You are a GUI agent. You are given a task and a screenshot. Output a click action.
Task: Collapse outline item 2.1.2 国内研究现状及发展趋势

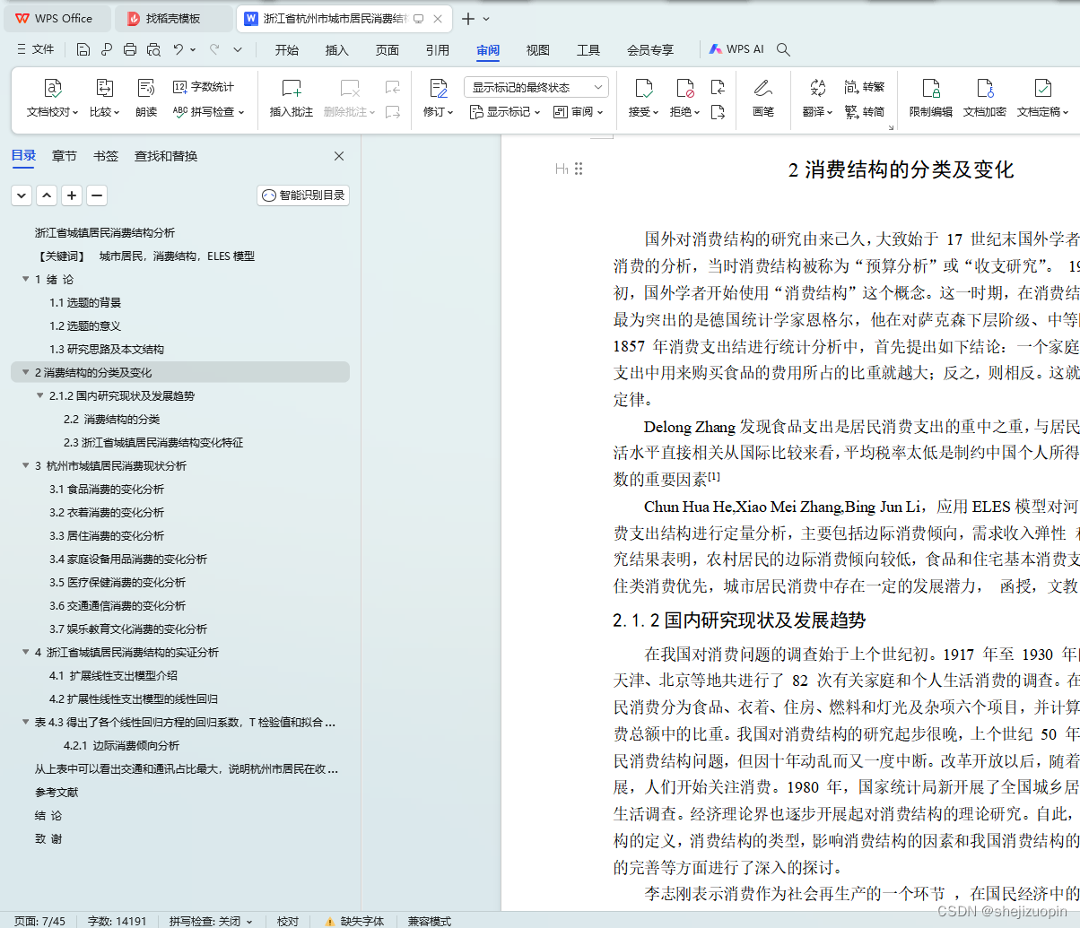(39, 395)
